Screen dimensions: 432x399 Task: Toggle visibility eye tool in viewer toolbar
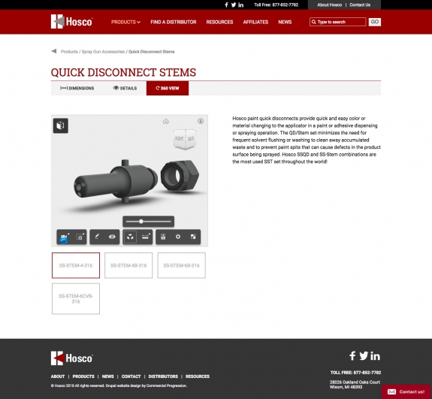coord(112,237)
